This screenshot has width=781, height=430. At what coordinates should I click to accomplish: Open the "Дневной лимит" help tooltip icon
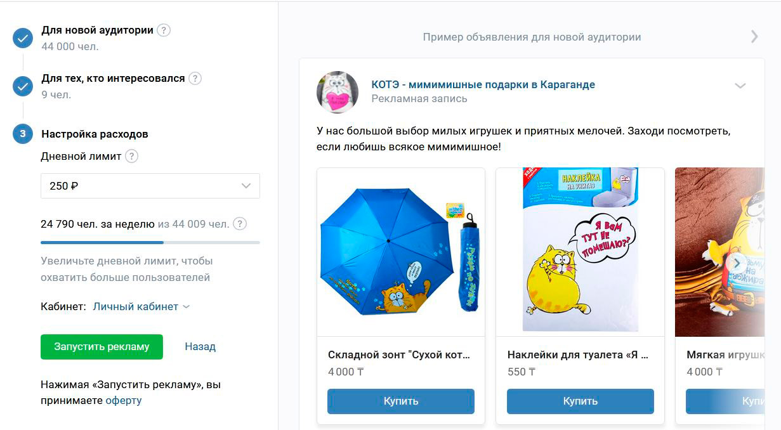pyautogui.click(x=131, y=156)
